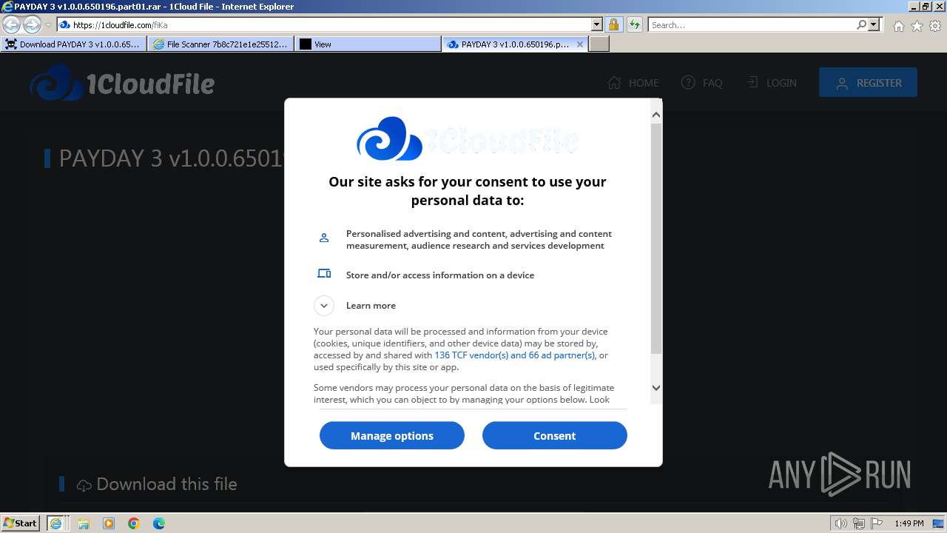Viewport: 947px width, 533px height.
Task: Switch to Download PAYDAY 3 tab
Action: [73, 44]
